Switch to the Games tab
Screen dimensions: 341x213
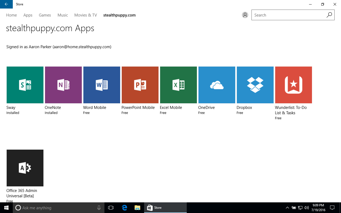click(x=45, y=15)
